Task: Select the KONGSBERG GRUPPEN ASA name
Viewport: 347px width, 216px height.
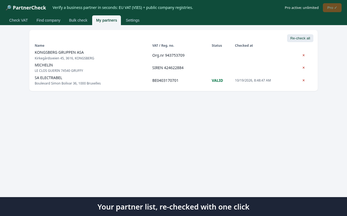Action: click(x=59, y=52)
